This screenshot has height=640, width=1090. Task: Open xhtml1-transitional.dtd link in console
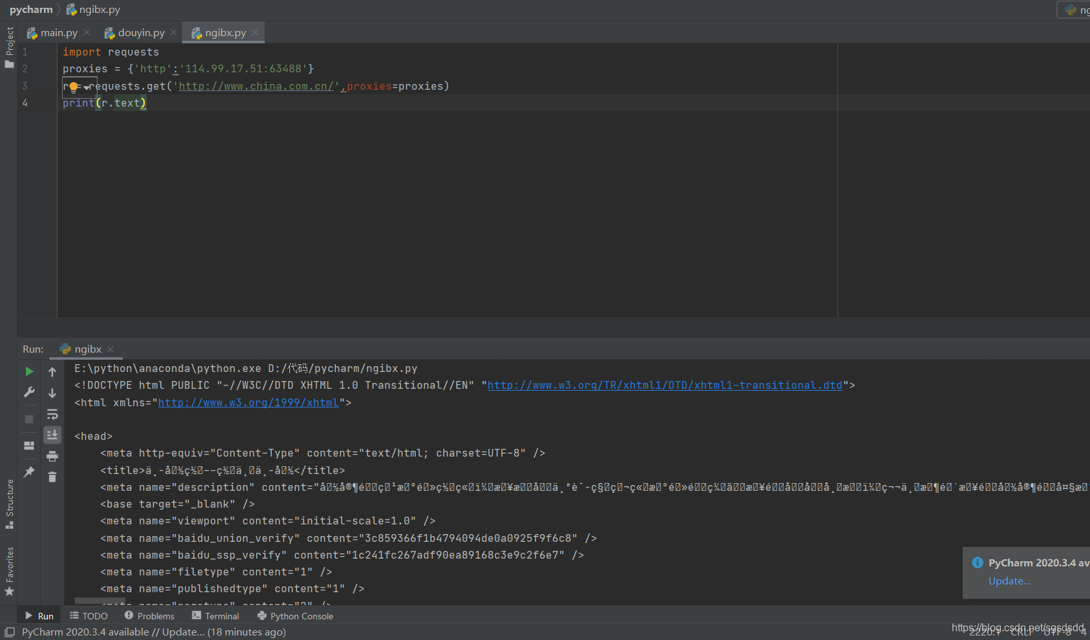[x=664, y=386]
